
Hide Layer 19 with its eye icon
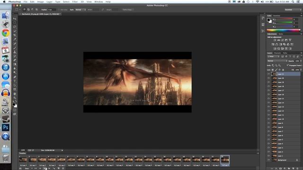268,82
